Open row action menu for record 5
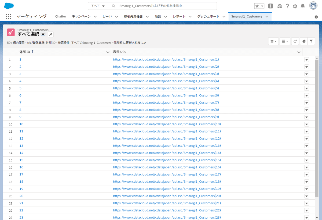 pyautogui.click(x=306, y=88)
